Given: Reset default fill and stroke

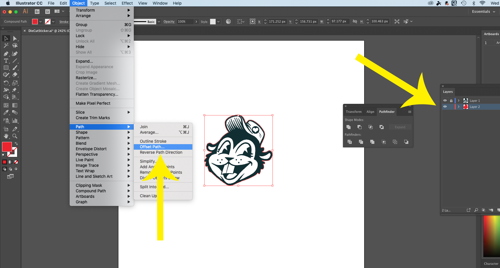Looking at the screenshot, I should click(x=3, y=155).
